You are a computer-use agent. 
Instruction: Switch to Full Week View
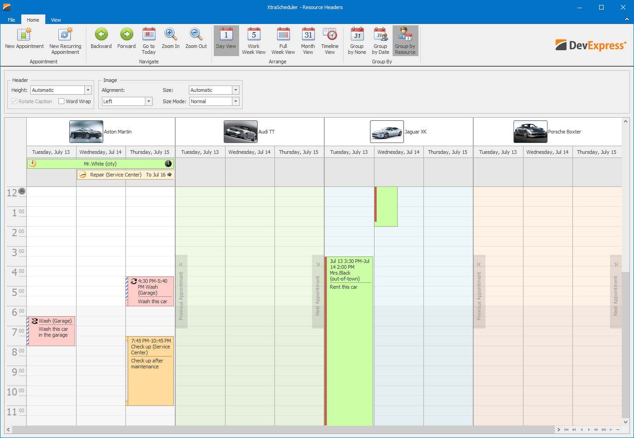pyautogui.click(x=283, y=41)
